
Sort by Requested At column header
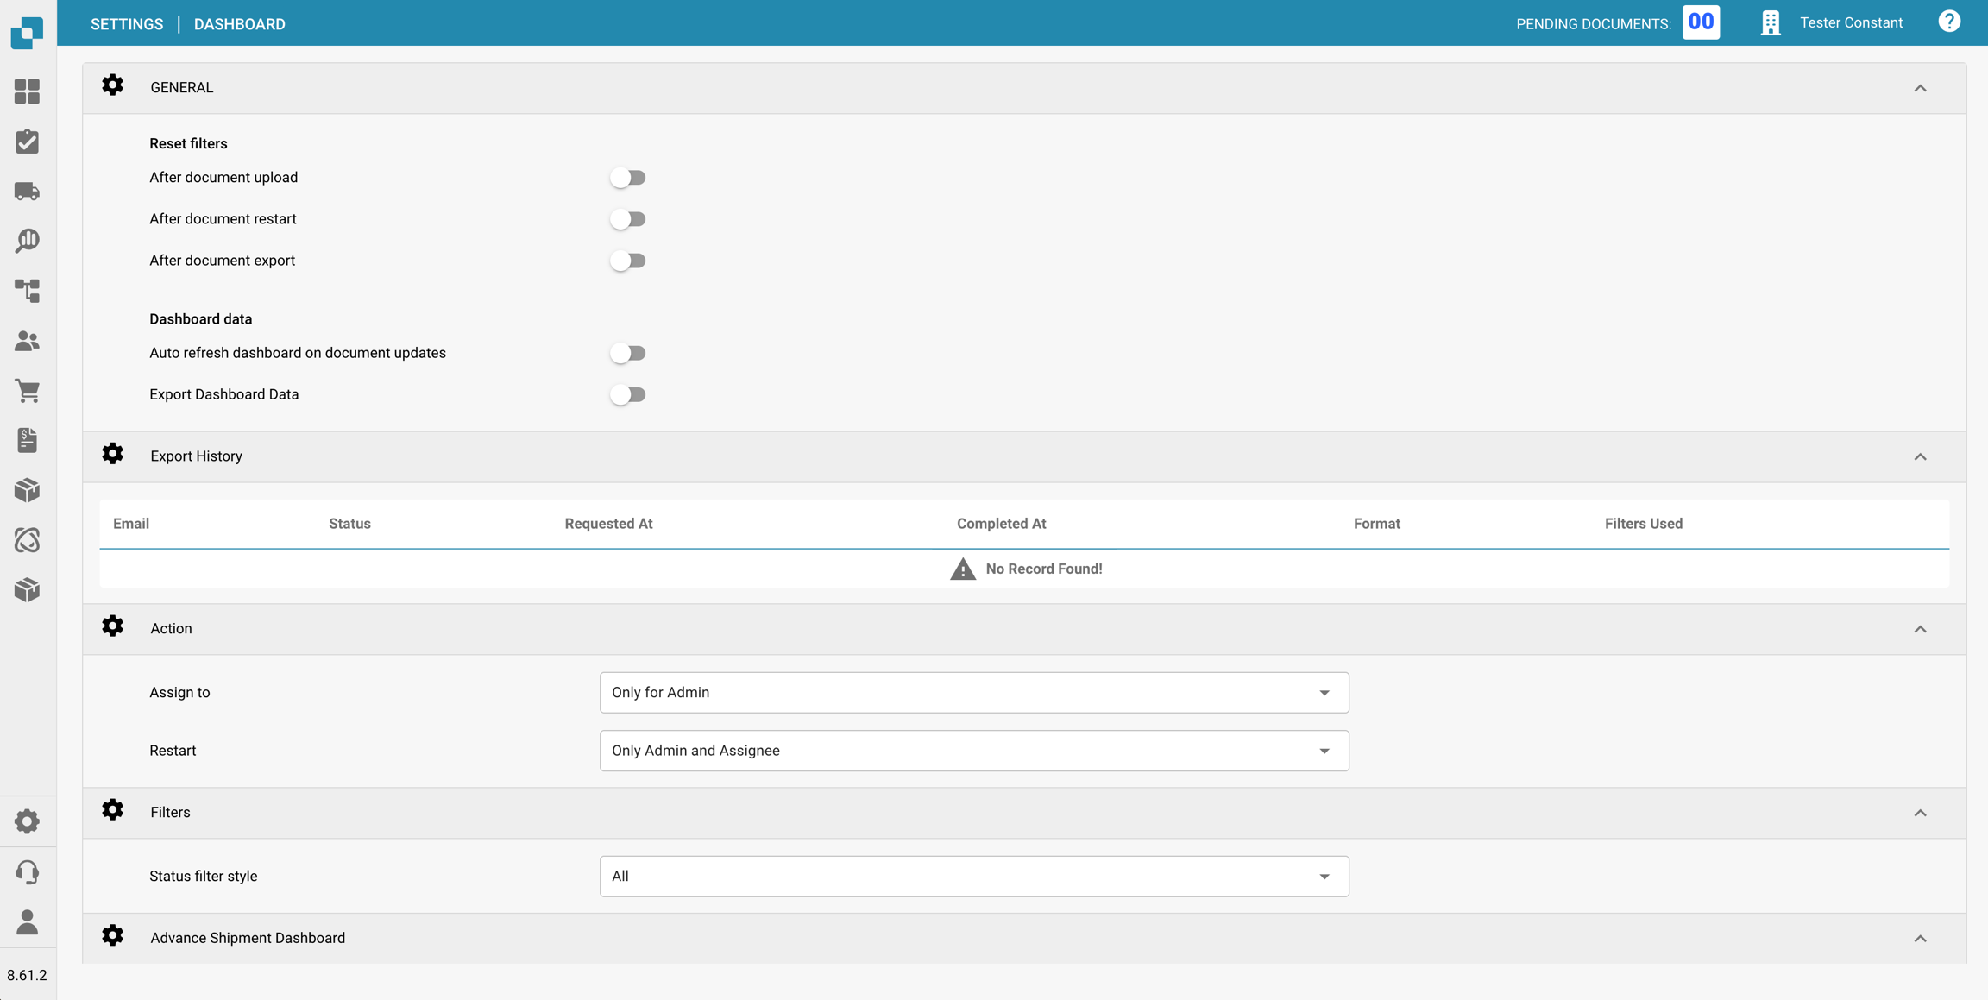(x=608, y=524)
